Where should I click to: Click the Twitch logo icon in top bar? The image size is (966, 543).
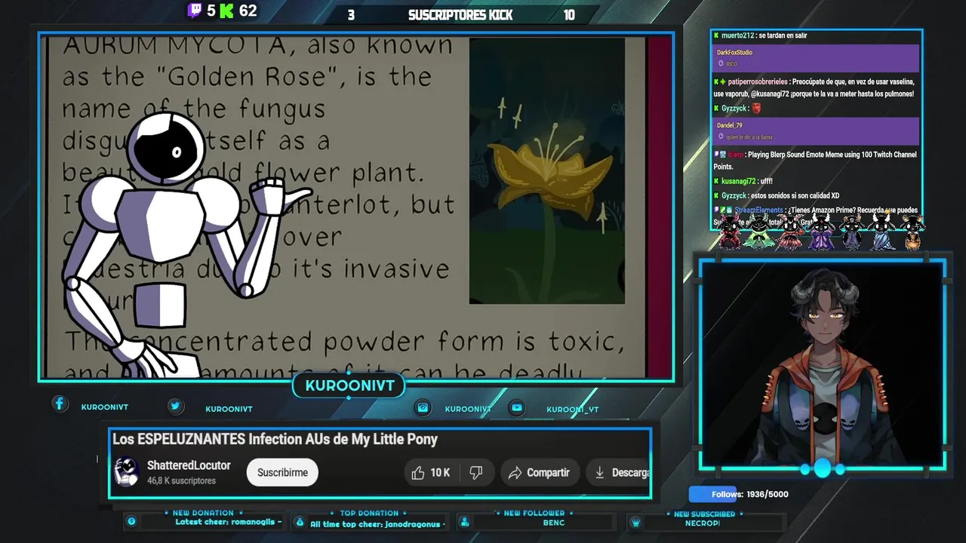coord(195,11)
